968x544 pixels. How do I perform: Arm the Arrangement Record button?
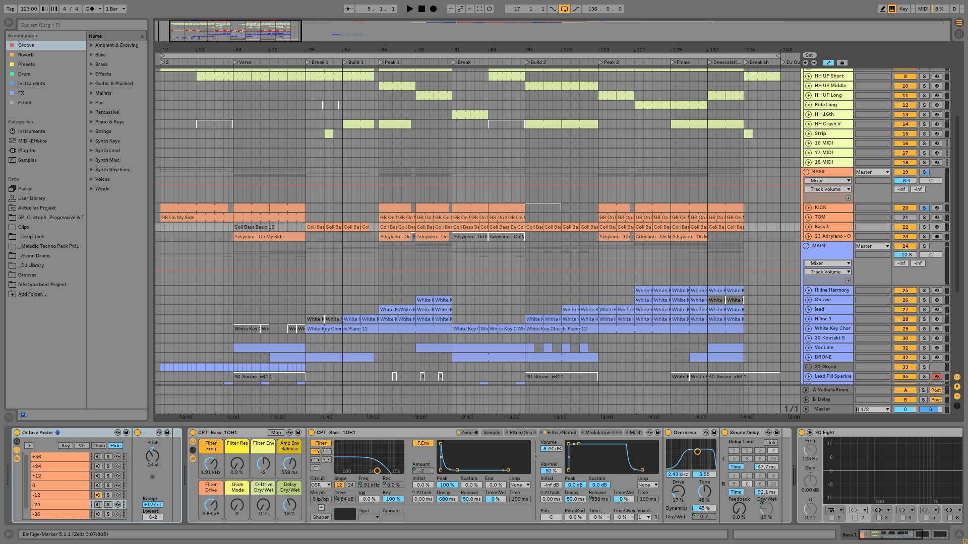pyautogui.click(x=433, y=9)
